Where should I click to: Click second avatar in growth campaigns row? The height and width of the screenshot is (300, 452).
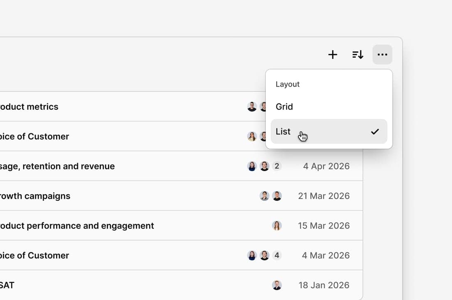(x=277, y=196)
